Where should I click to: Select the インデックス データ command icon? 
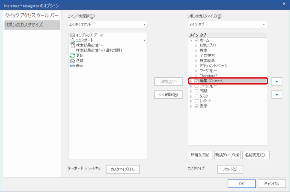[72, 35]
